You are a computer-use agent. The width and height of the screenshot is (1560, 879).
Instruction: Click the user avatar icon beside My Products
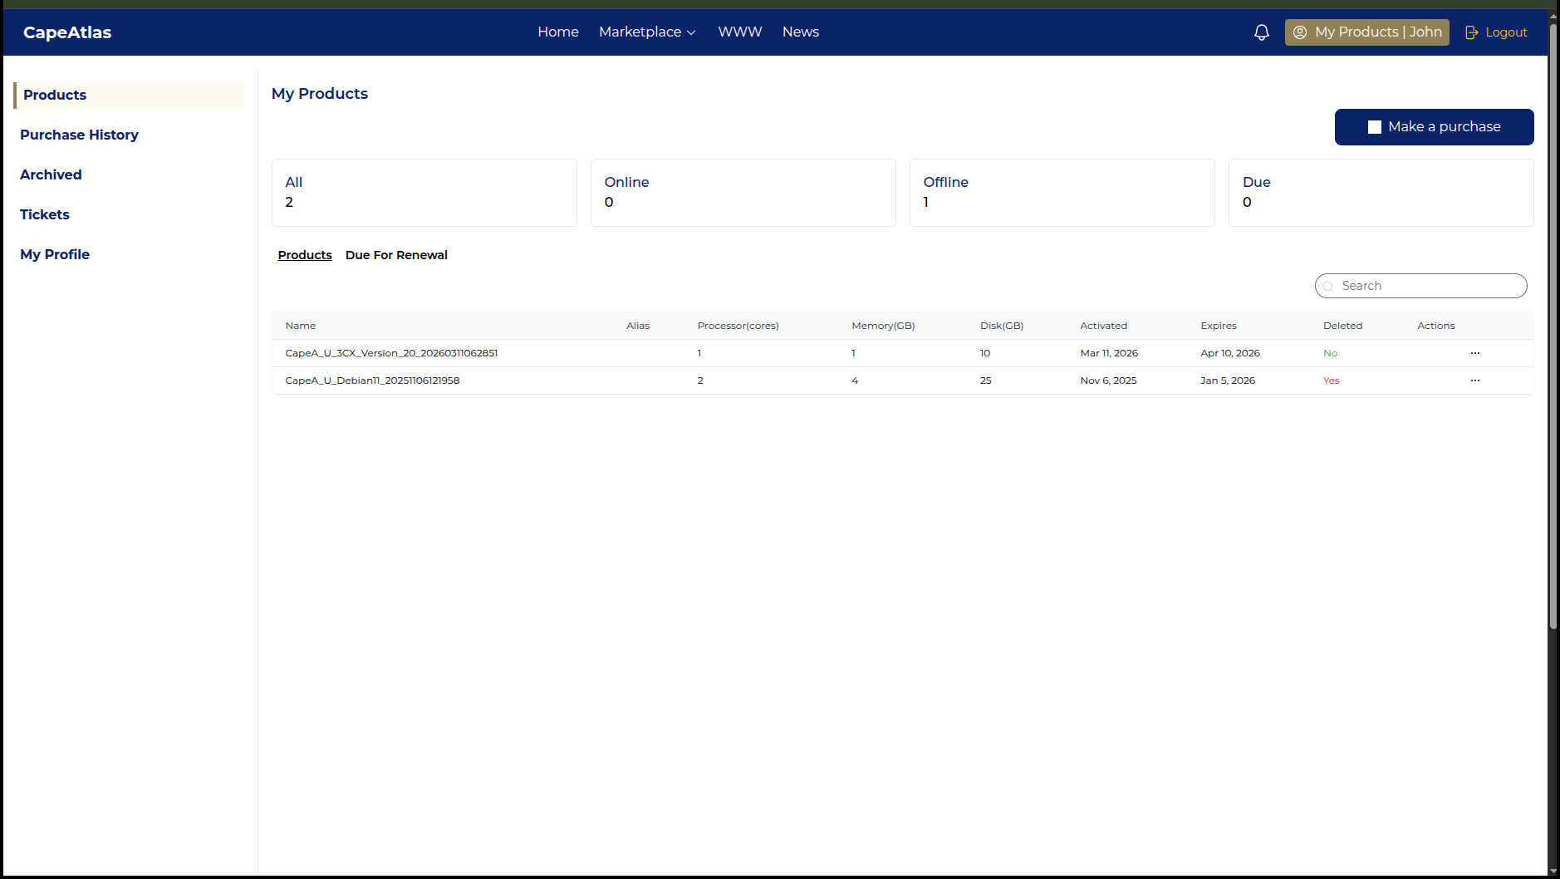(1300, 32)
